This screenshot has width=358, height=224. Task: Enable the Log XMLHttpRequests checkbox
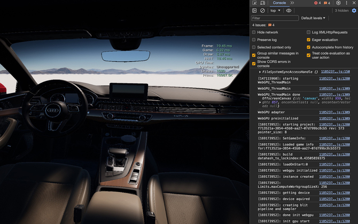(x=308, y=32)
